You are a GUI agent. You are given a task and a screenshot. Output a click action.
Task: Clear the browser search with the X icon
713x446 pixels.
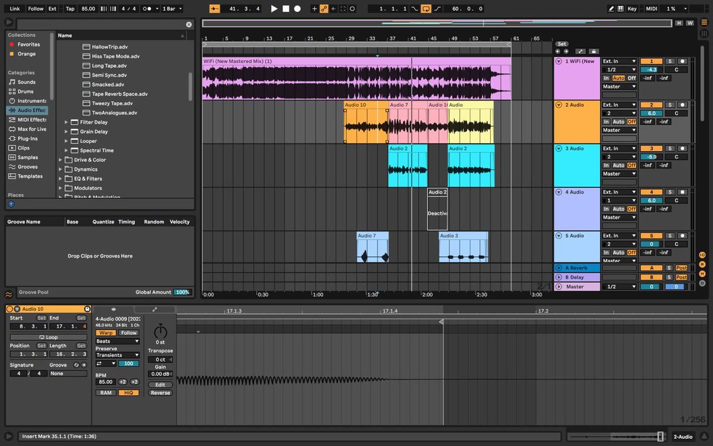point(189,24)
